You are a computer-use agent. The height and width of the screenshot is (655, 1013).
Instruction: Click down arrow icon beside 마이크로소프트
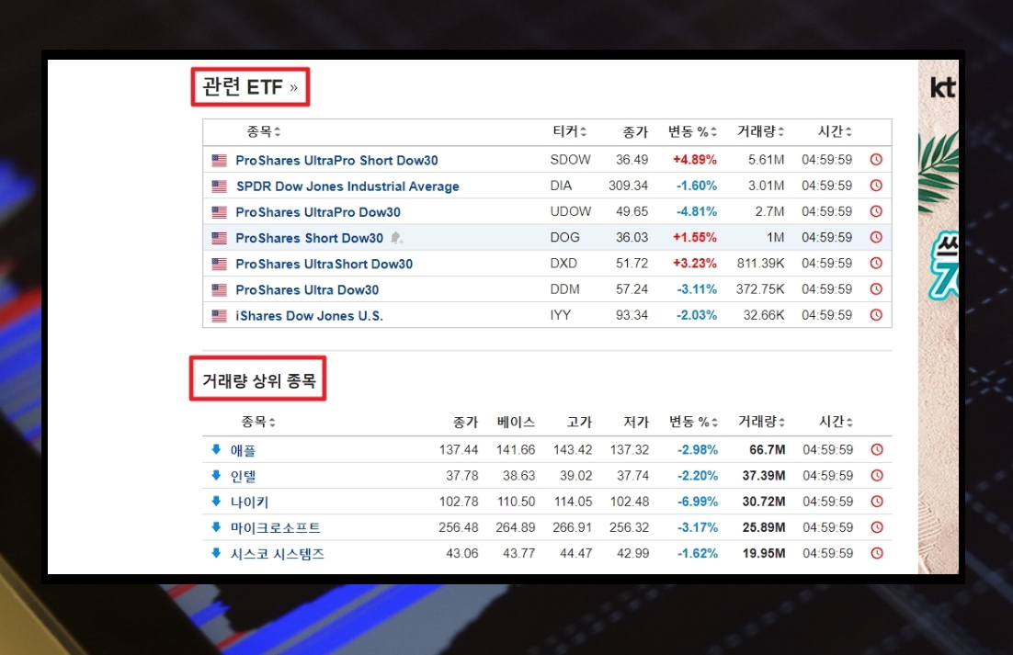[x=216, y=526]
